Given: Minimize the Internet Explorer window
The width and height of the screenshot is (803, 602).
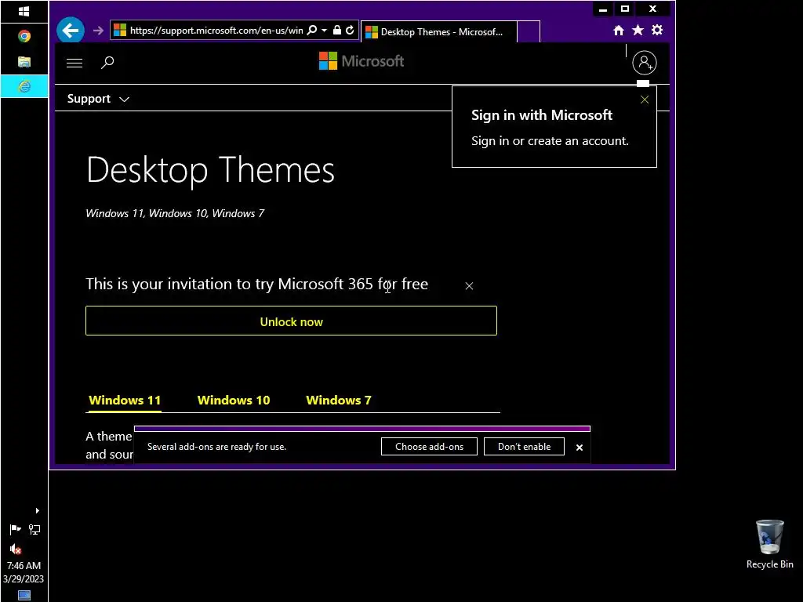Looking at the screenshot, I should coord(603,9).
